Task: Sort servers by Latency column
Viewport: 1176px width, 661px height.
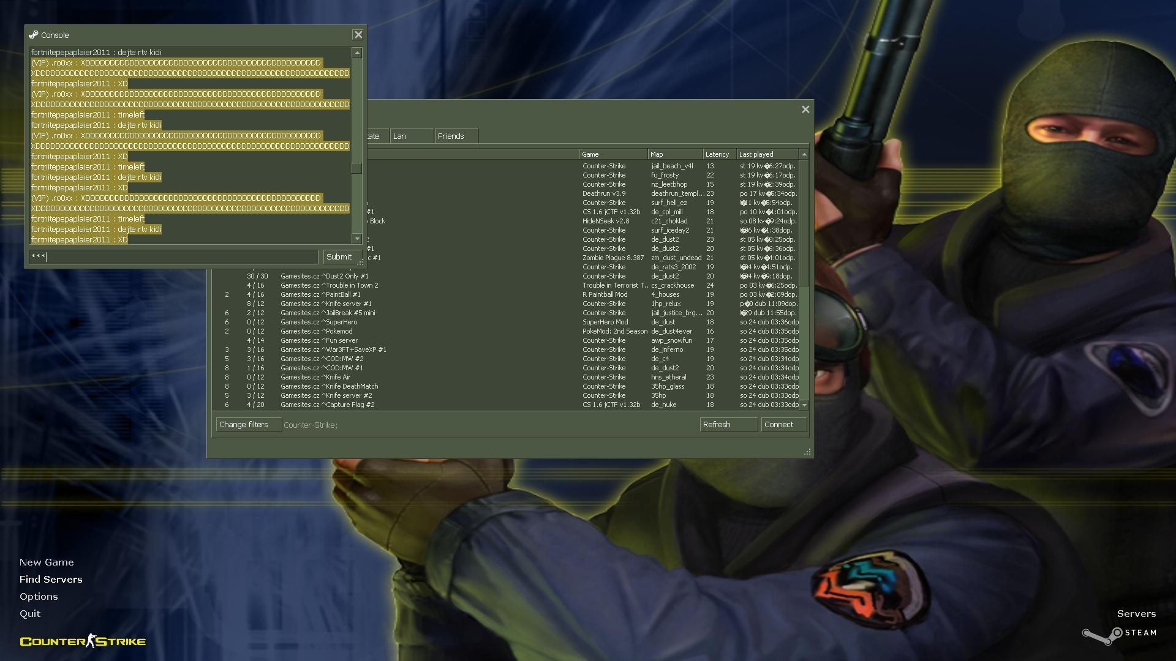Action: tap(718, 154)
